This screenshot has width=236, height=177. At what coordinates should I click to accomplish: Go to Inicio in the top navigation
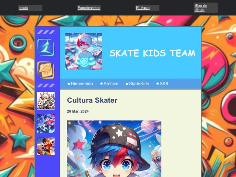[24, 8]
